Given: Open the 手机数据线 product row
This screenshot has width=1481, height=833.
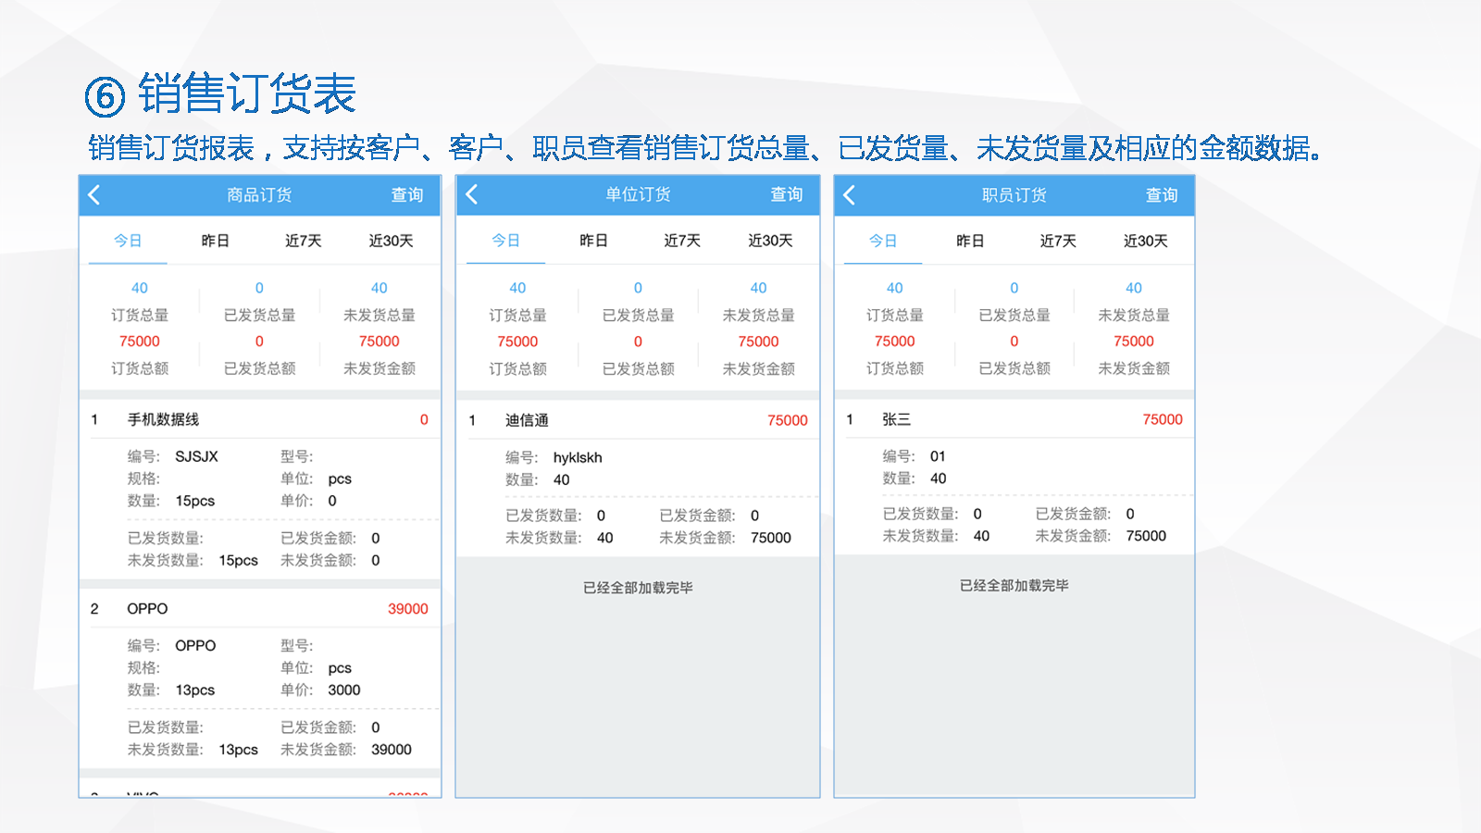Looking at the screenshot, I should click(x=259, y=419).
